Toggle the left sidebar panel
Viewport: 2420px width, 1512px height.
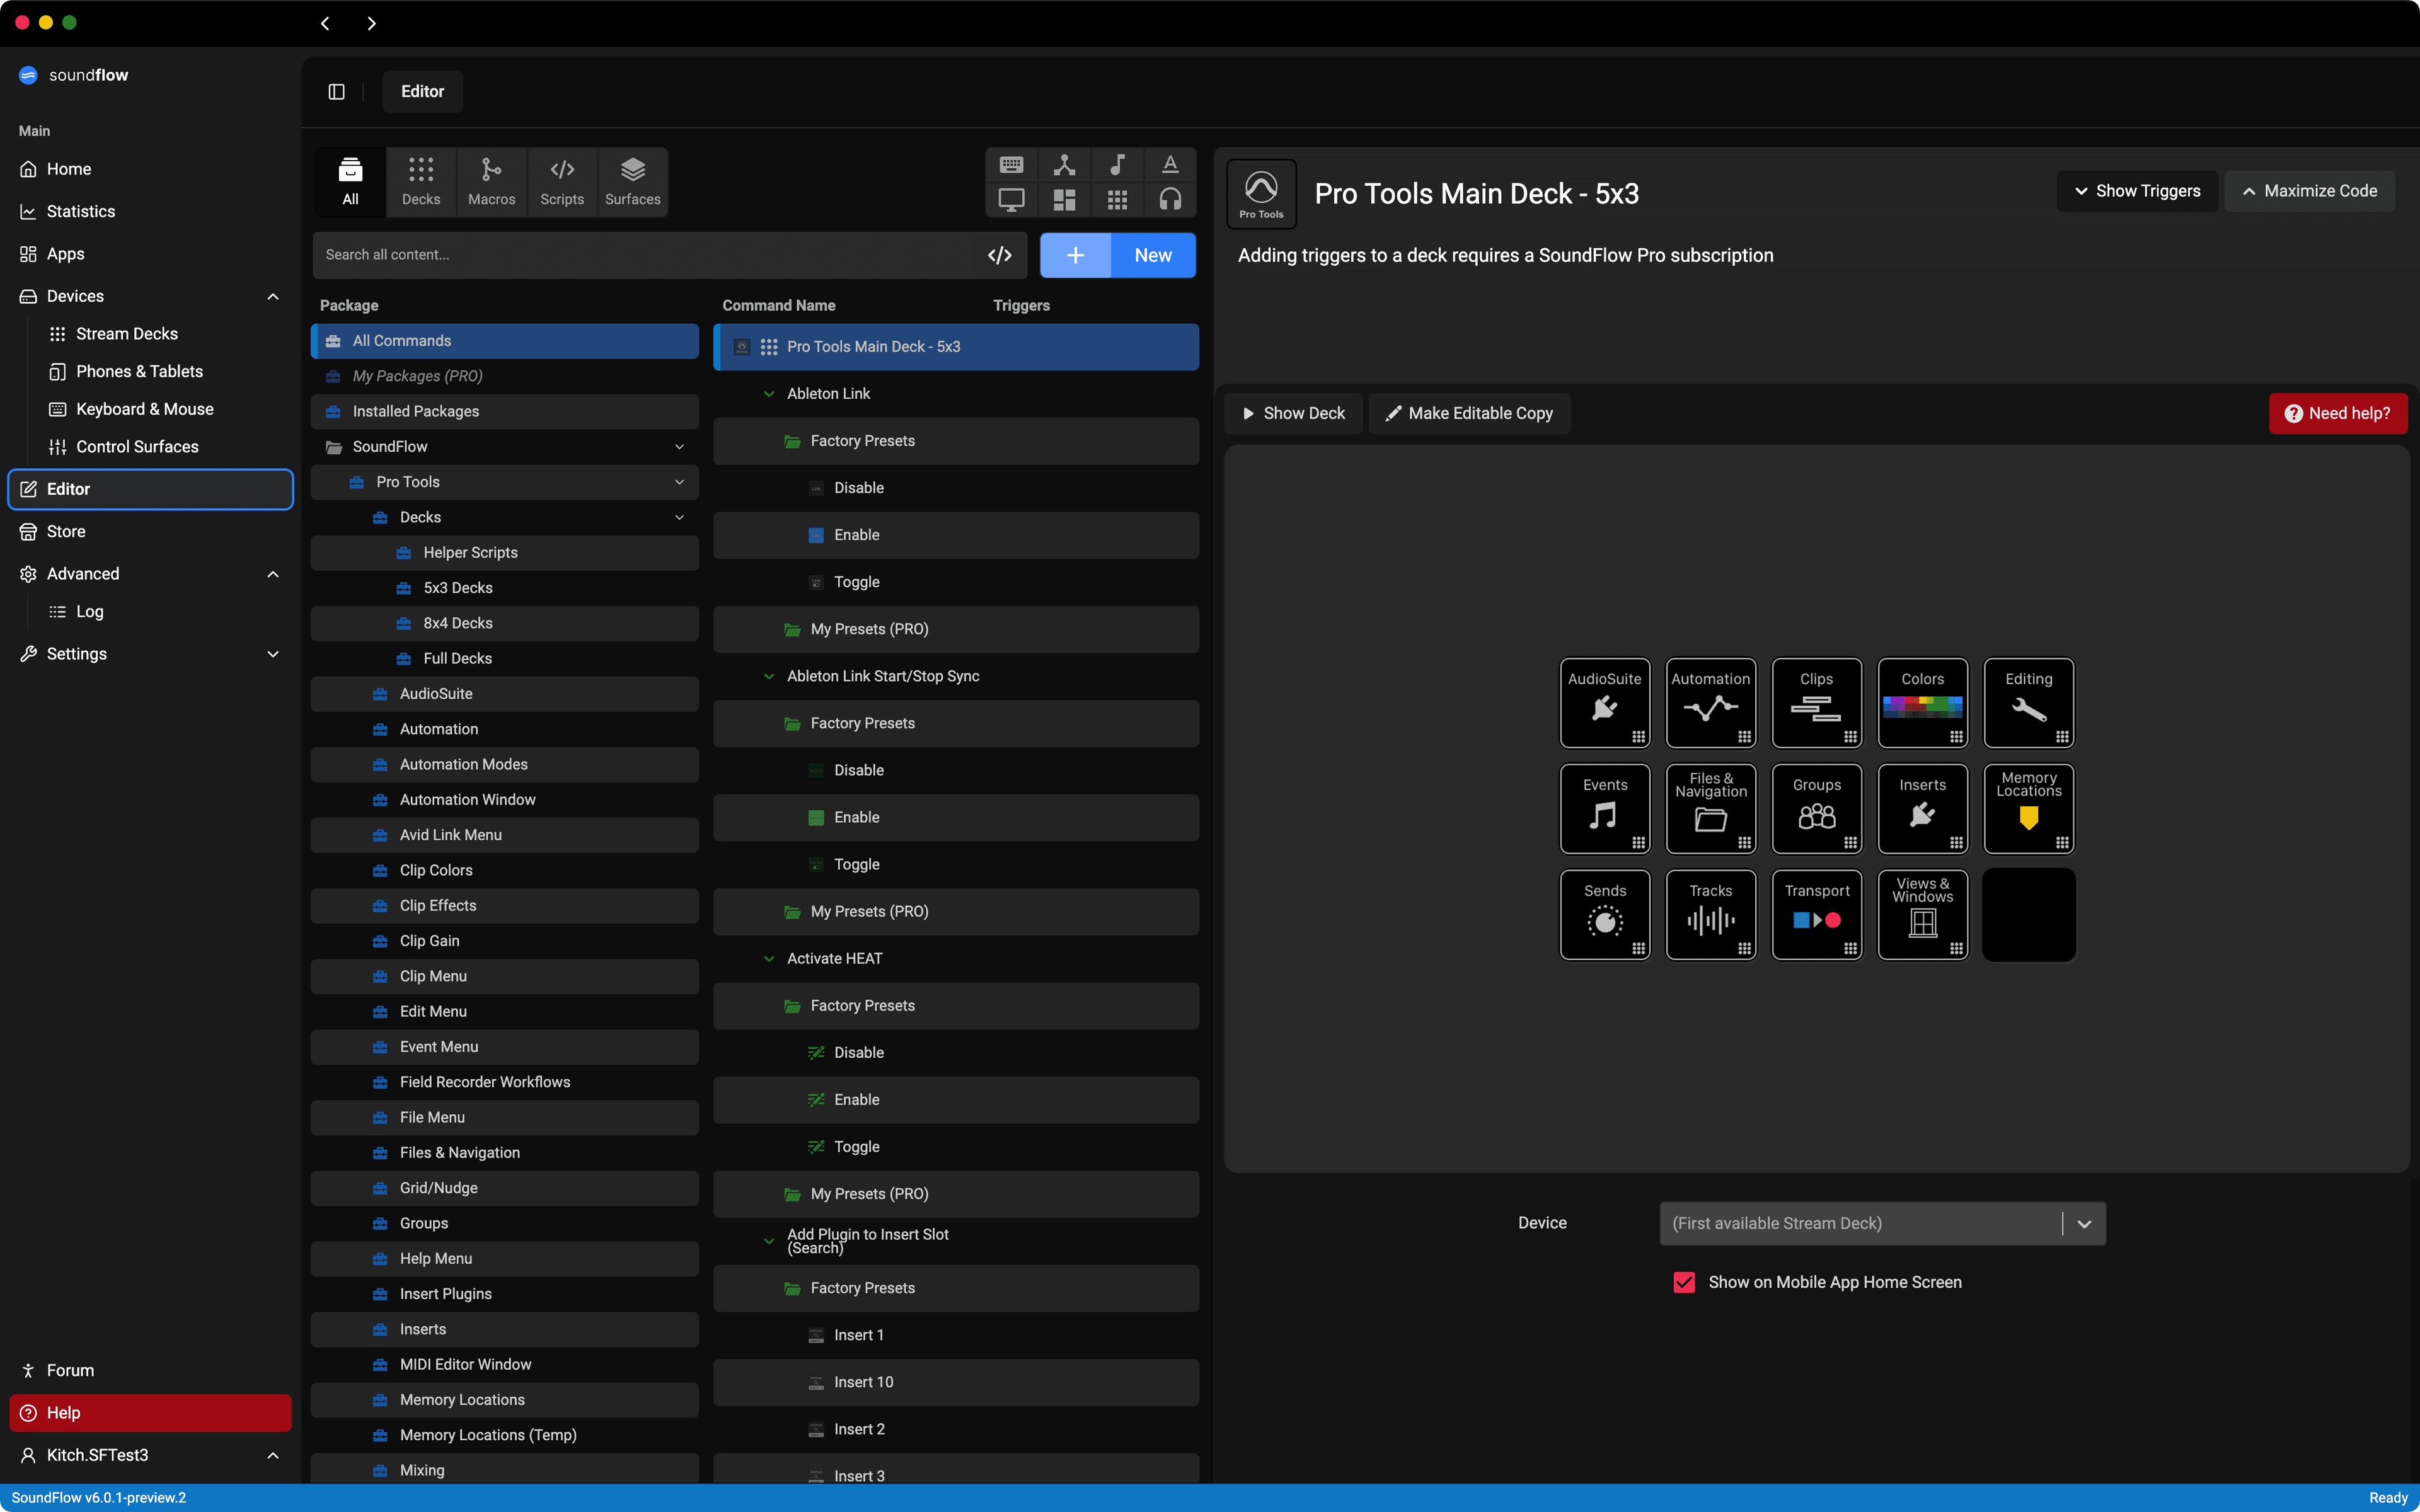point(335,91)
